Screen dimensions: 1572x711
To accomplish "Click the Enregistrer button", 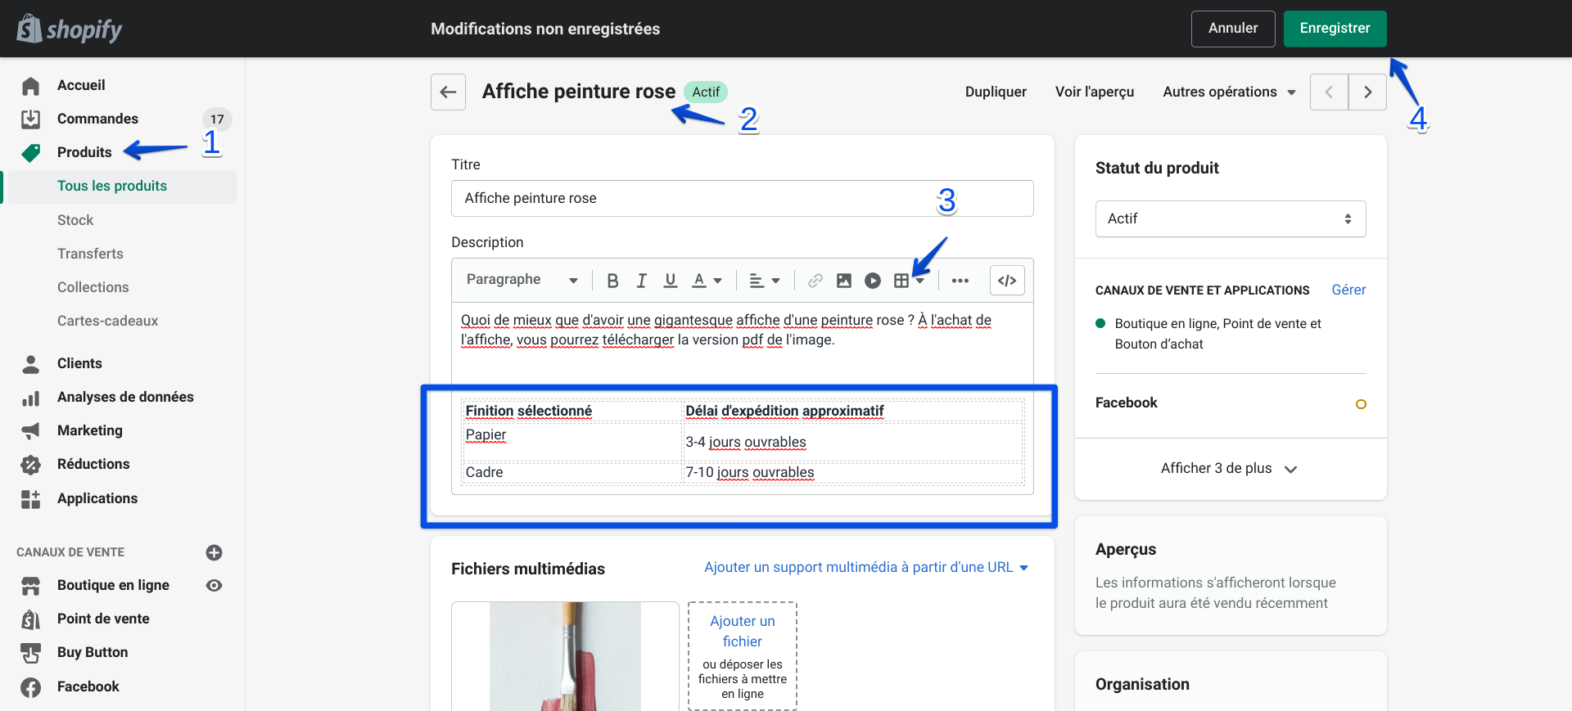I will [x=1334, y=29].
